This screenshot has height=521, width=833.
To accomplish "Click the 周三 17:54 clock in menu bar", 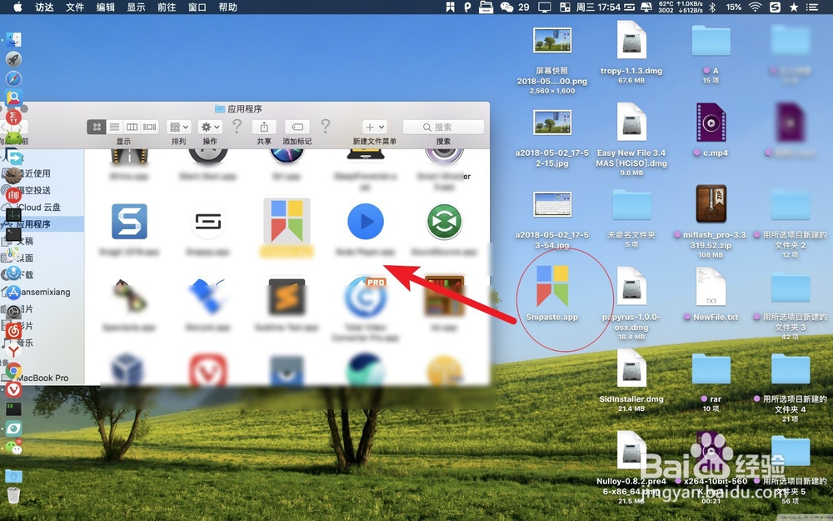I will [x=598, y=7].
